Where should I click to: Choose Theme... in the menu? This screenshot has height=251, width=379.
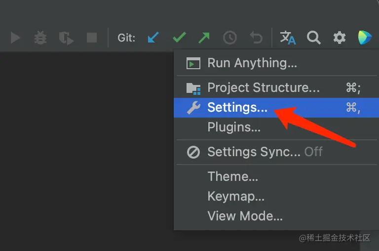click(276, 176)
